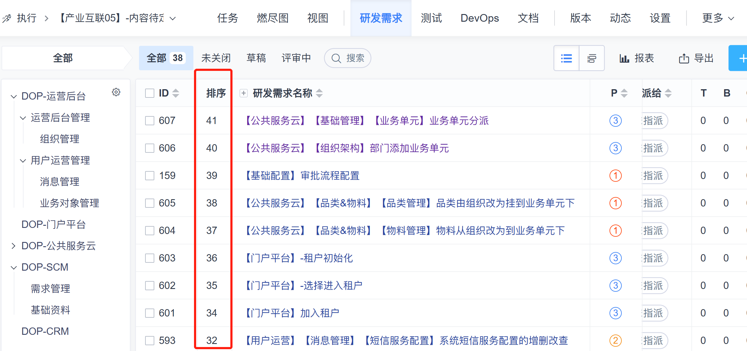Click the 报表 chart icon
The width and height of the screenshot is (747, 351).
(624, 58)
